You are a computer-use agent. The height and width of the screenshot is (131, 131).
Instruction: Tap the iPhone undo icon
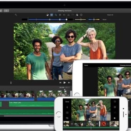point(115,112)
